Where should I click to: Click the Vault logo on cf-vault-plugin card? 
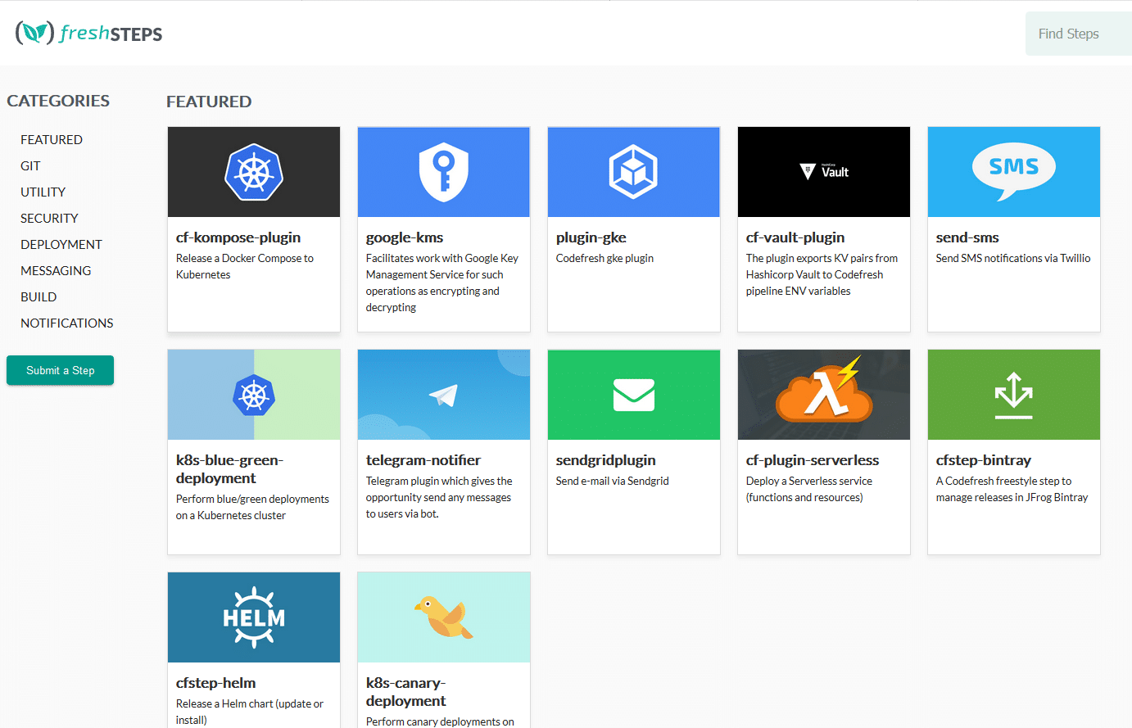pyautogui.click(x=824, y=172)
